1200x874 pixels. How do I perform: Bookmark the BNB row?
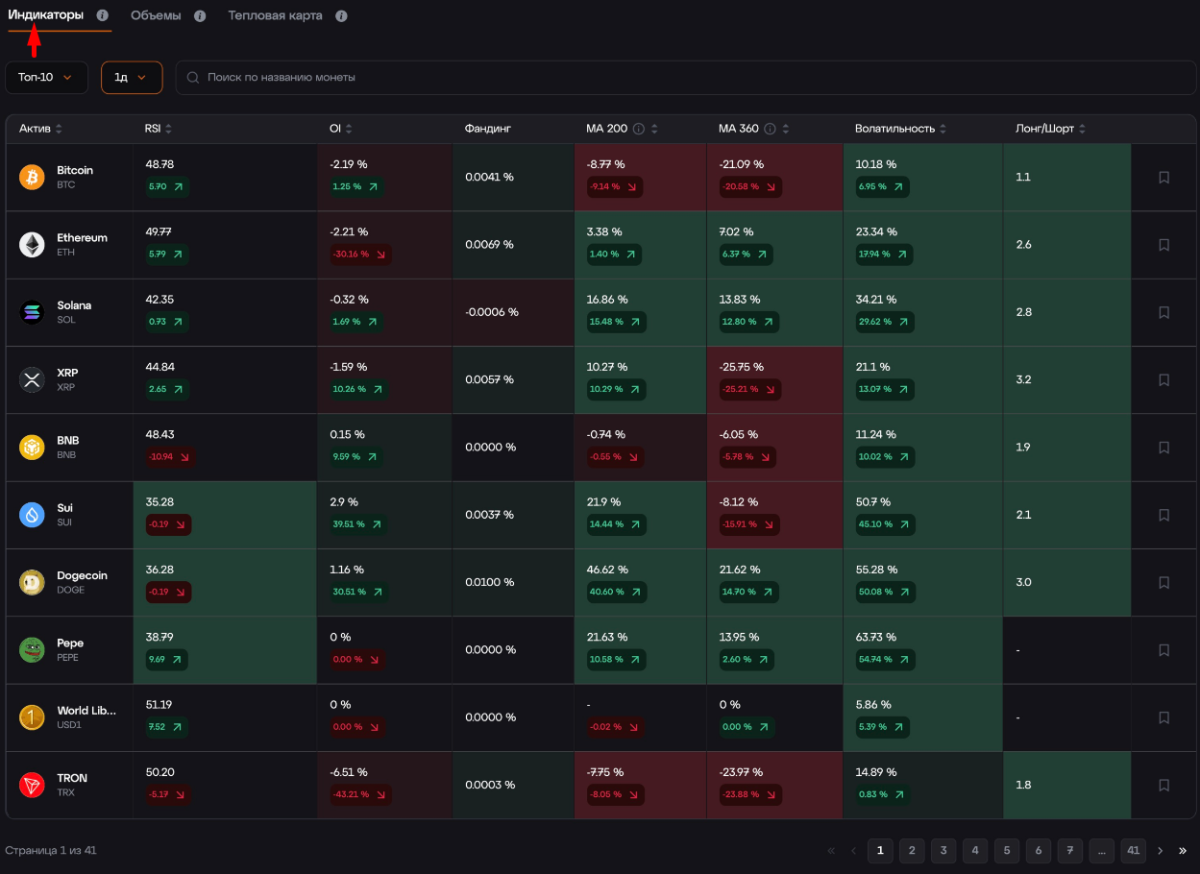[x=1164, y=448]
